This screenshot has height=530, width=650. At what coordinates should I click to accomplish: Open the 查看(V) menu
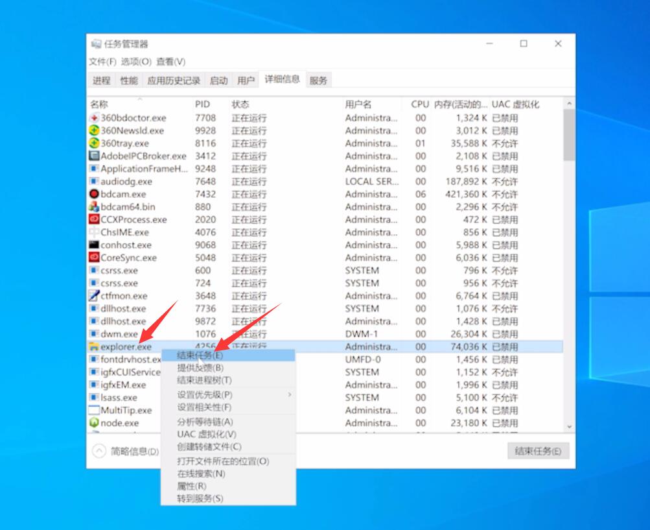[171, 60]
